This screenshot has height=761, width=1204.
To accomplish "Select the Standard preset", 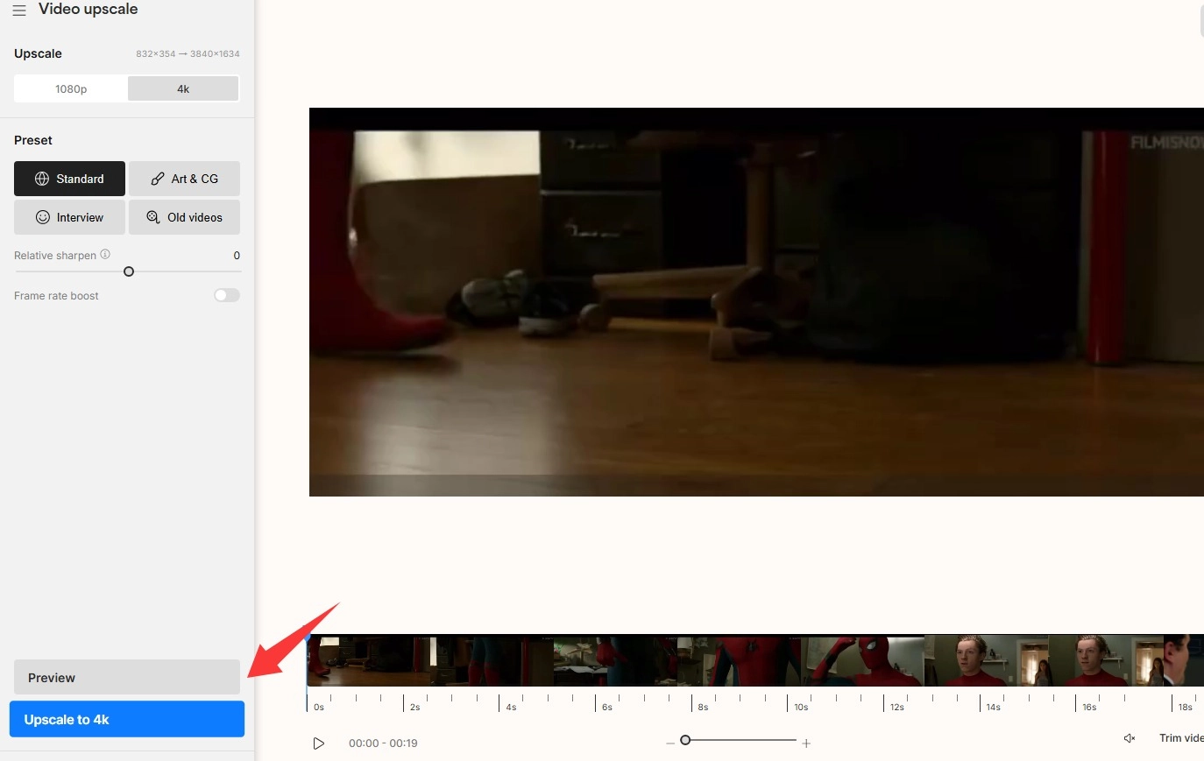I will pyautogui.click(x=69, y=179).
